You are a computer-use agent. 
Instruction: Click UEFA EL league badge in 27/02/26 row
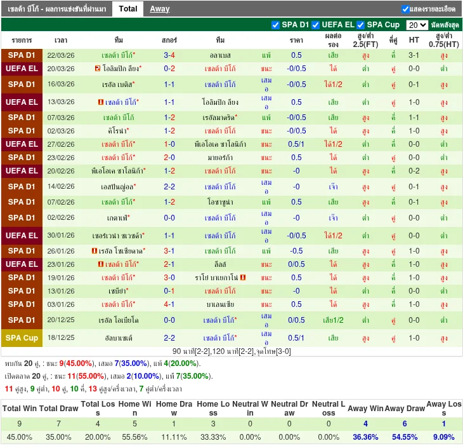(x=22, y=144)
